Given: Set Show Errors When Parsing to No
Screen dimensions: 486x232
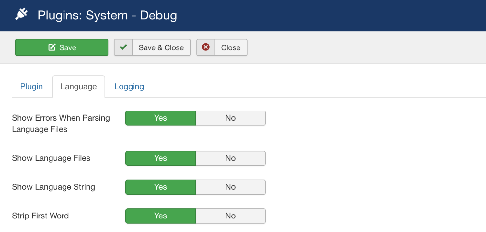Looking at the screenshot, I should [230, 118].
